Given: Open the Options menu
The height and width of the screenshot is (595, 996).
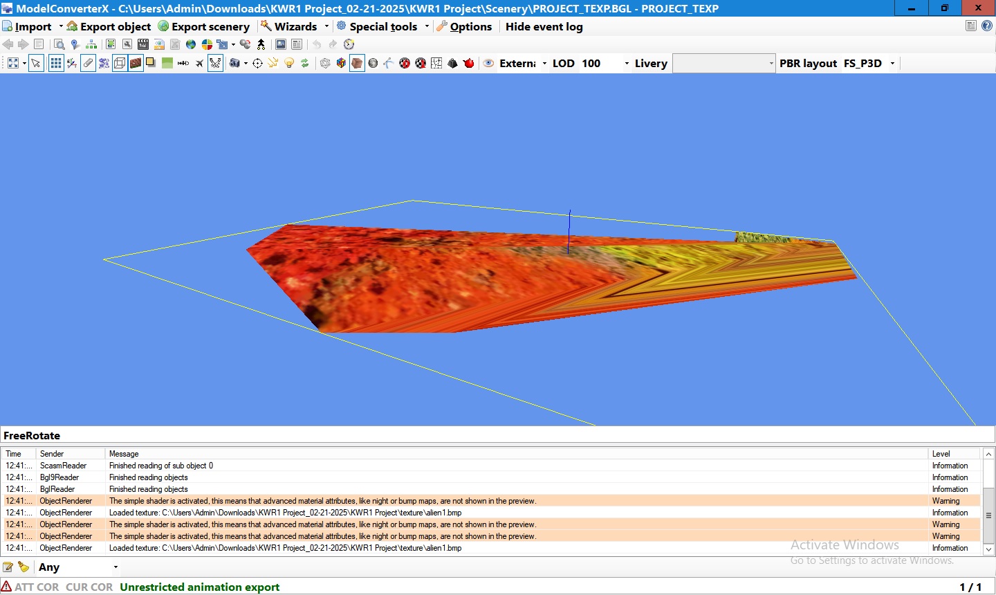Looking at the screenshot, I should pos(464,26).
